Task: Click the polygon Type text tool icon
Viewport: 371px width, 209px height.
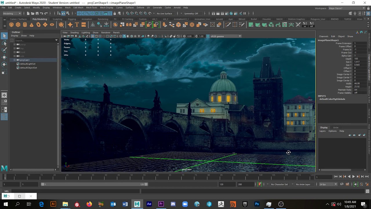Action: (77, 25)
